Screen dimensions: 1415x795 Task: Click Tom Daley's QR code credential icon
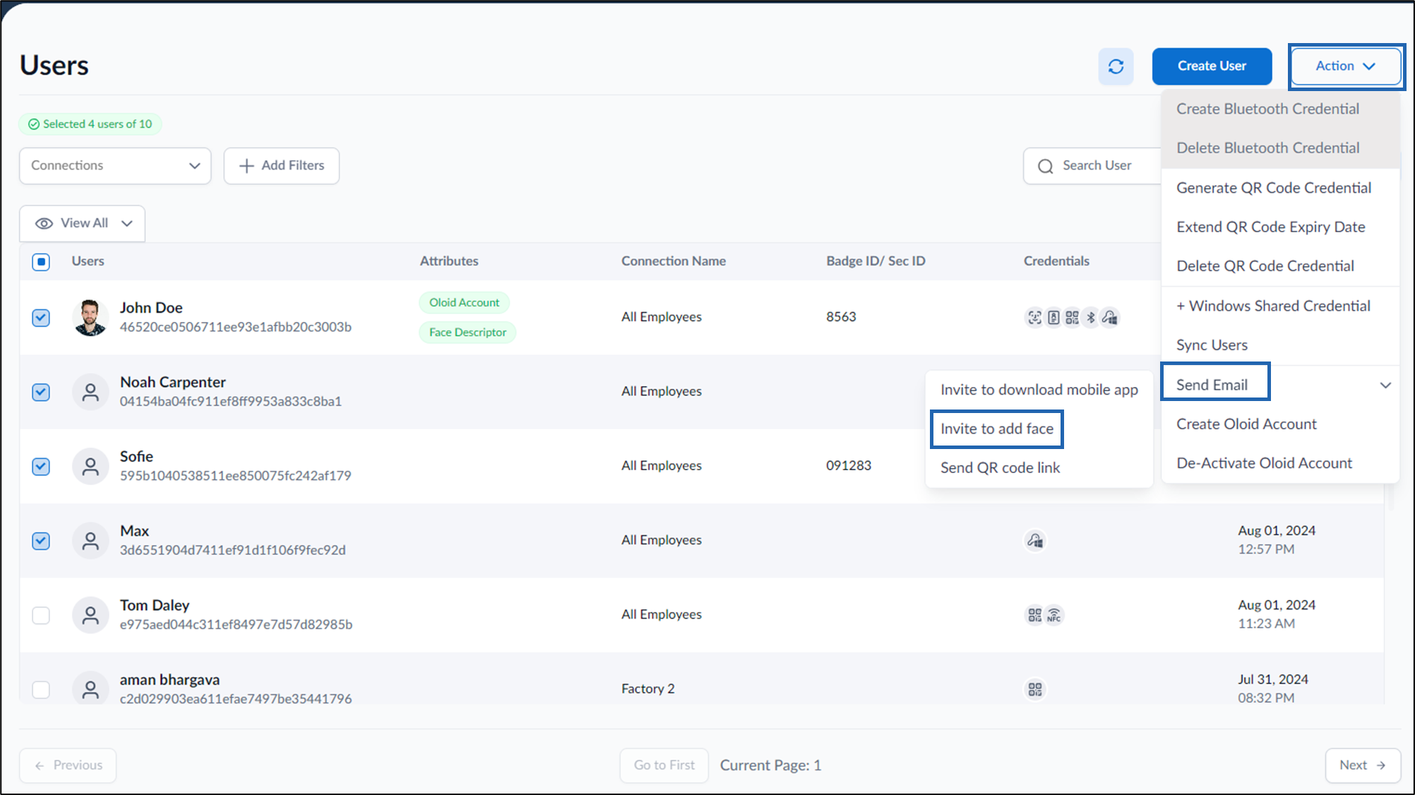coord(1034,615)
